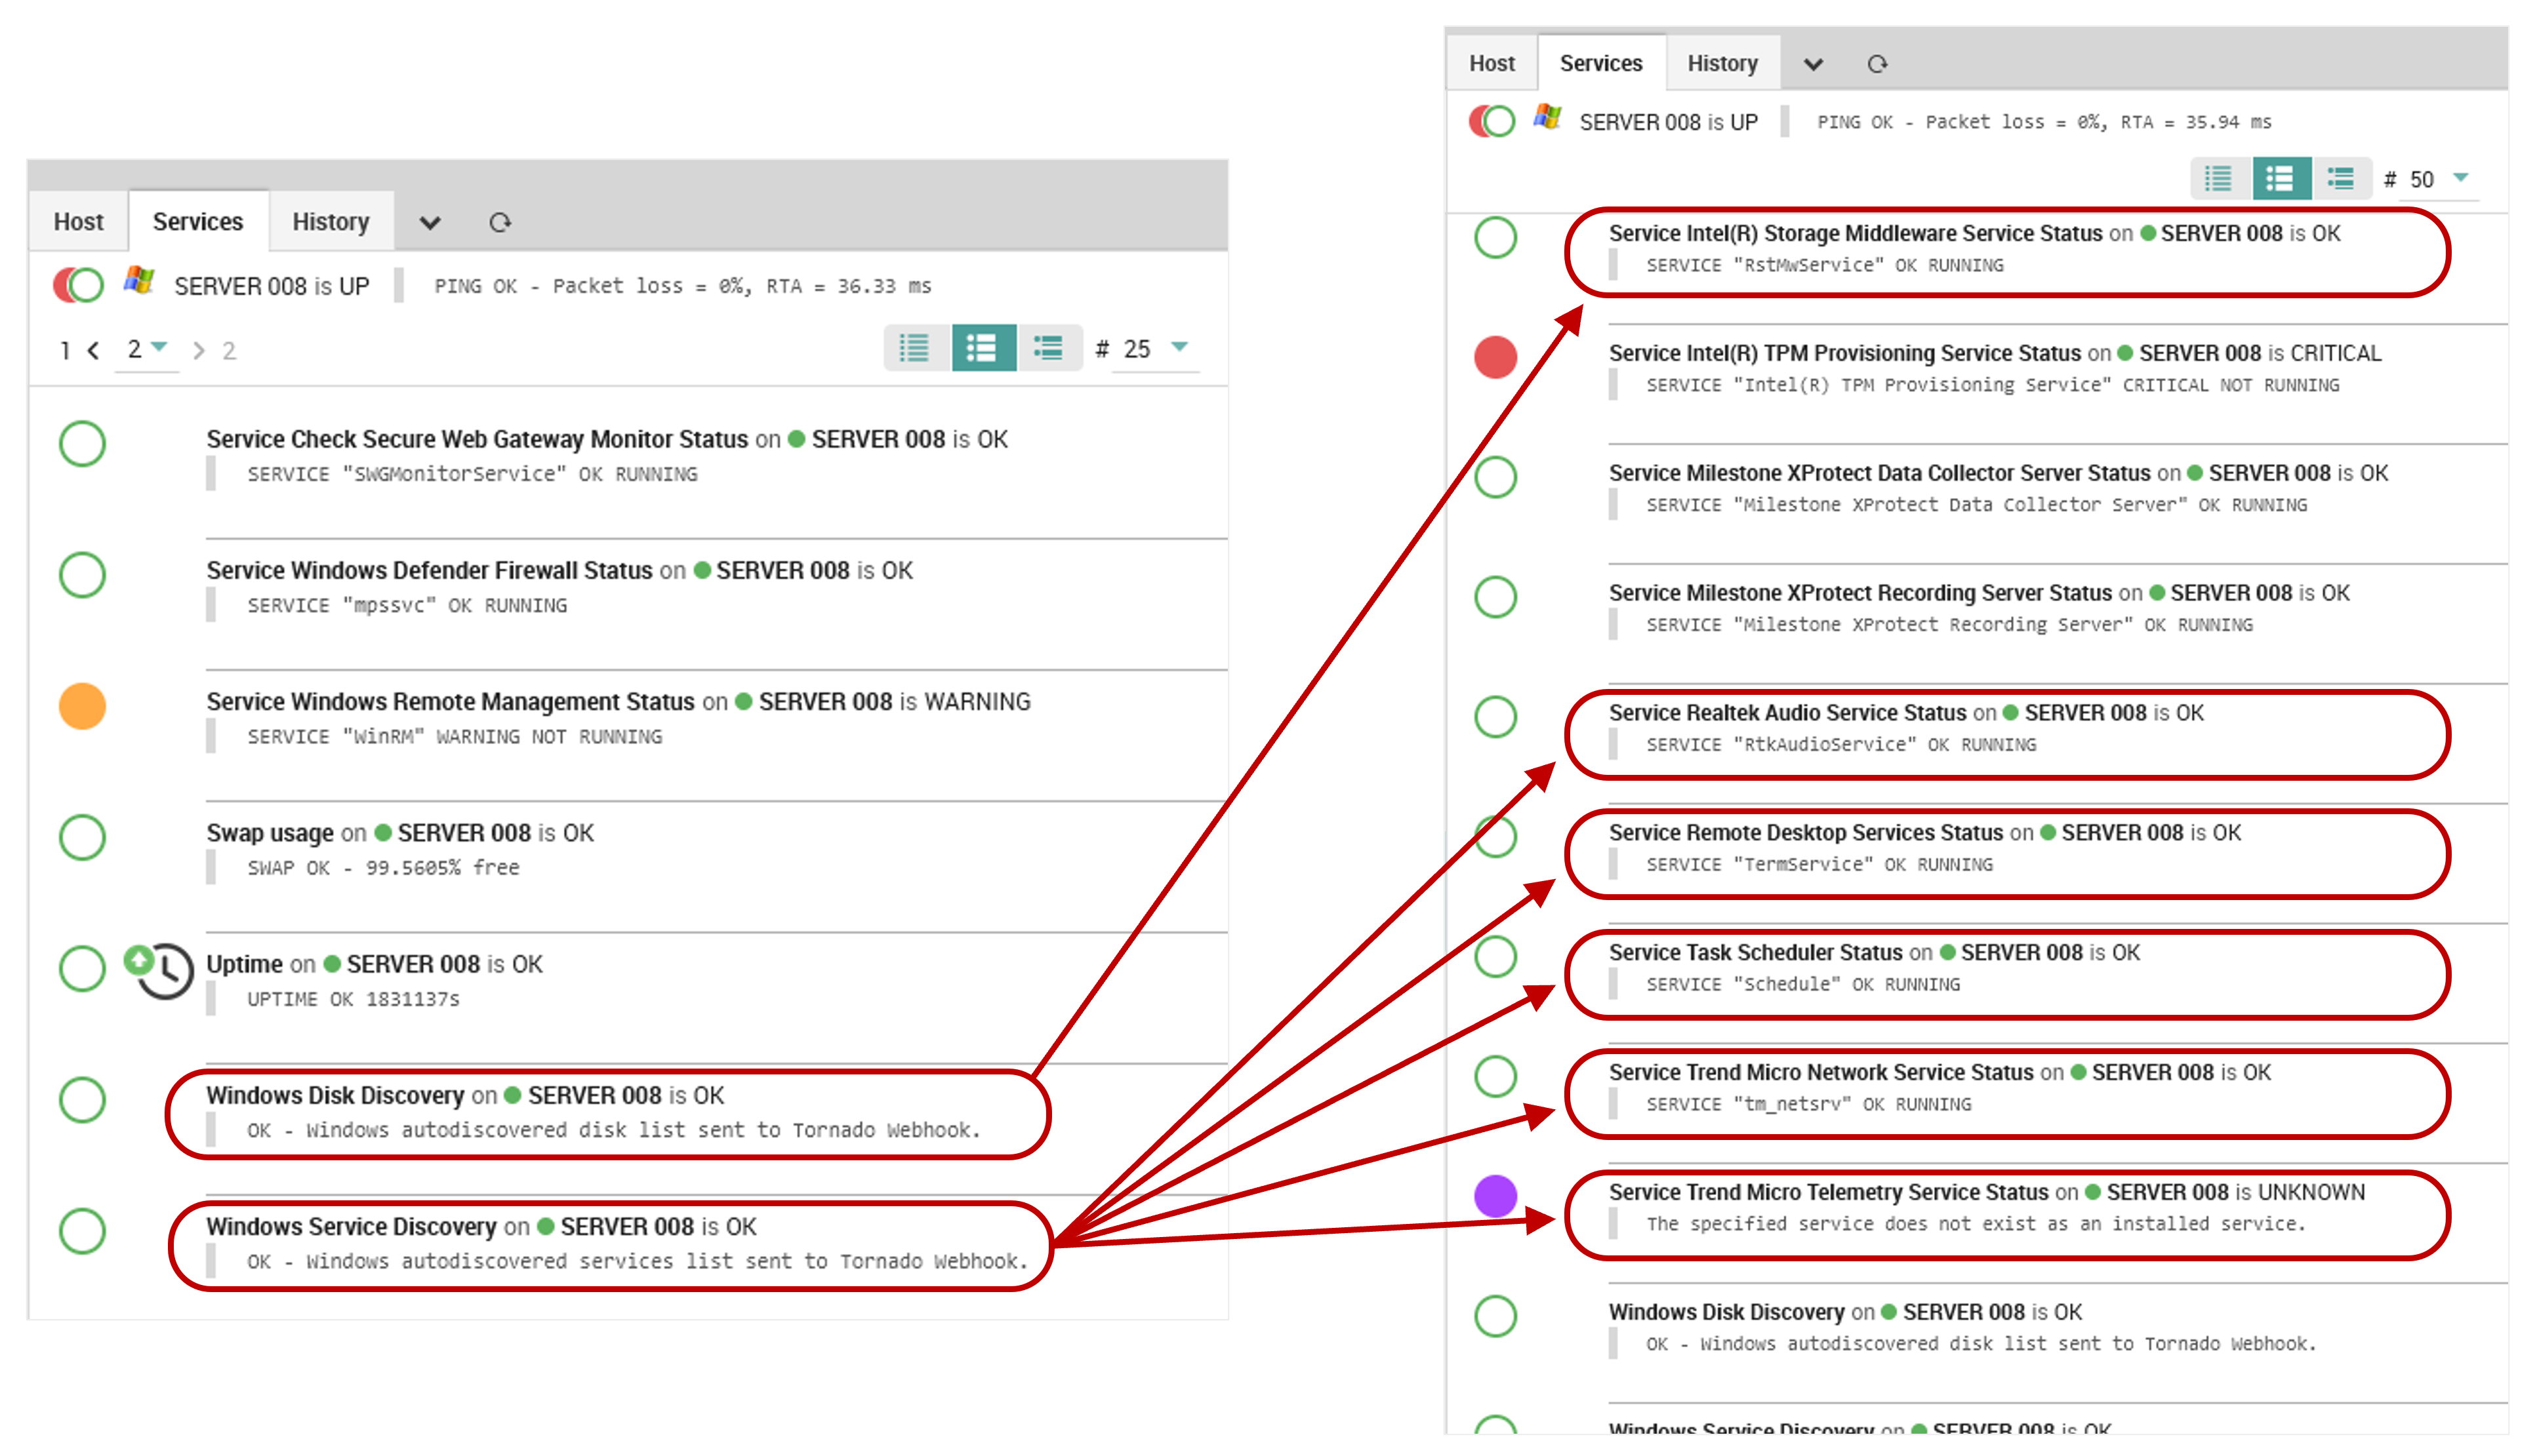Viewport: 2537px width, 1456px height.
Task: Open Windows Disk Discovery in right panel
Action: click(1727, 1312)
